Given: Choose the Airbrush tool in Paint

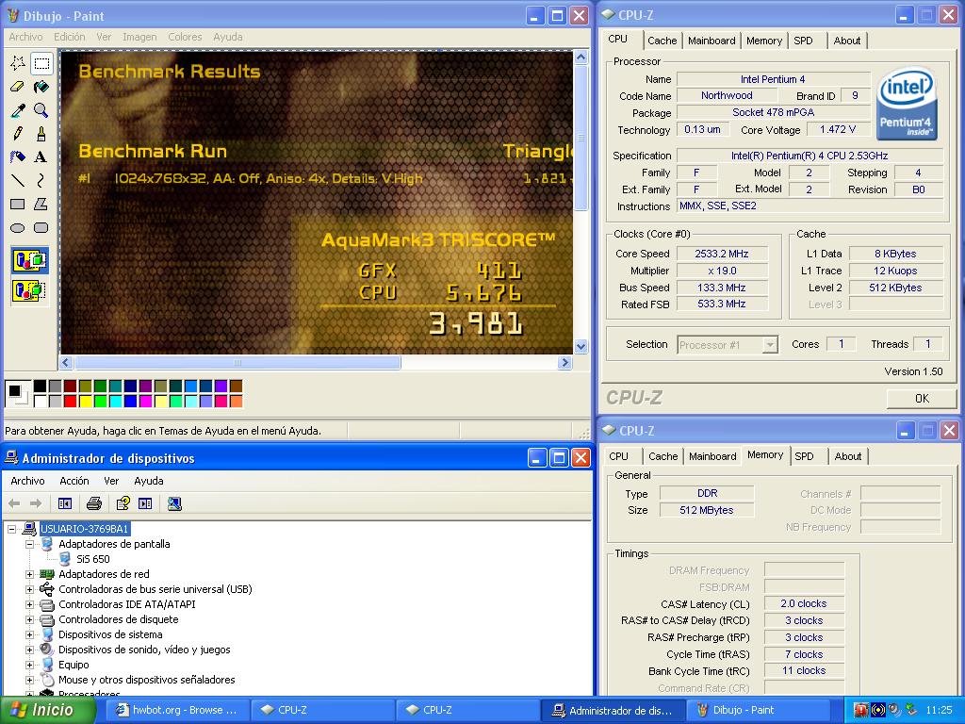Looking at the screenshot, I should tap(18, 156).
